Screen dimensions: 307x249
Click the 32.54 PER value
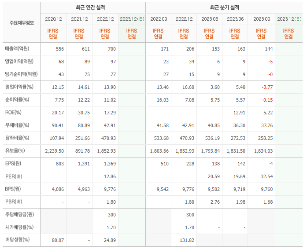point(266,176)
